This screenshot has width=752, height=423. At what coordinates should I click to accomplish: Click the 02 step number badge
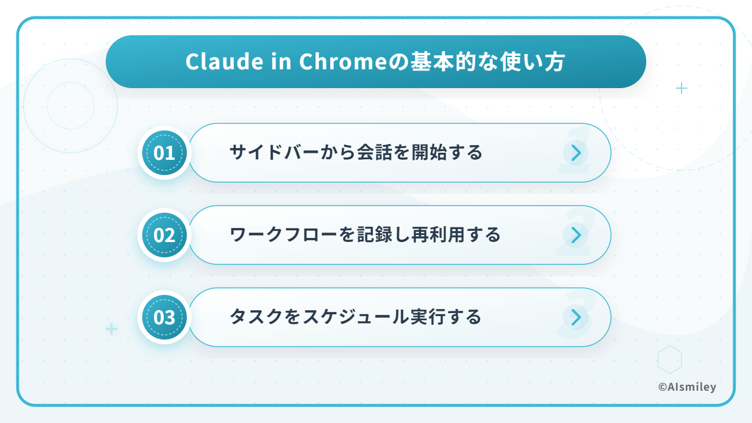tap(164, 235)
